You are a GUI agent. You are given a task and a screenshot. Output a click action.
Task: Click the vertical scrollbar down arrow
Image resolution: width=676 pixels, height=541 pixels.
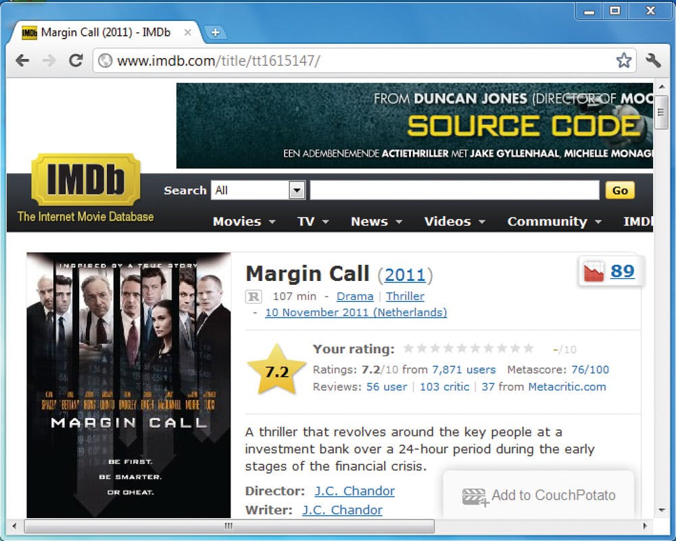point(661,511)
